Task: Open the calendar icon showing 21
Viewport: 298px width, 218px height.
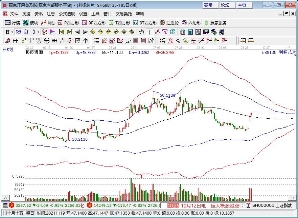Action: click(182, 32)
